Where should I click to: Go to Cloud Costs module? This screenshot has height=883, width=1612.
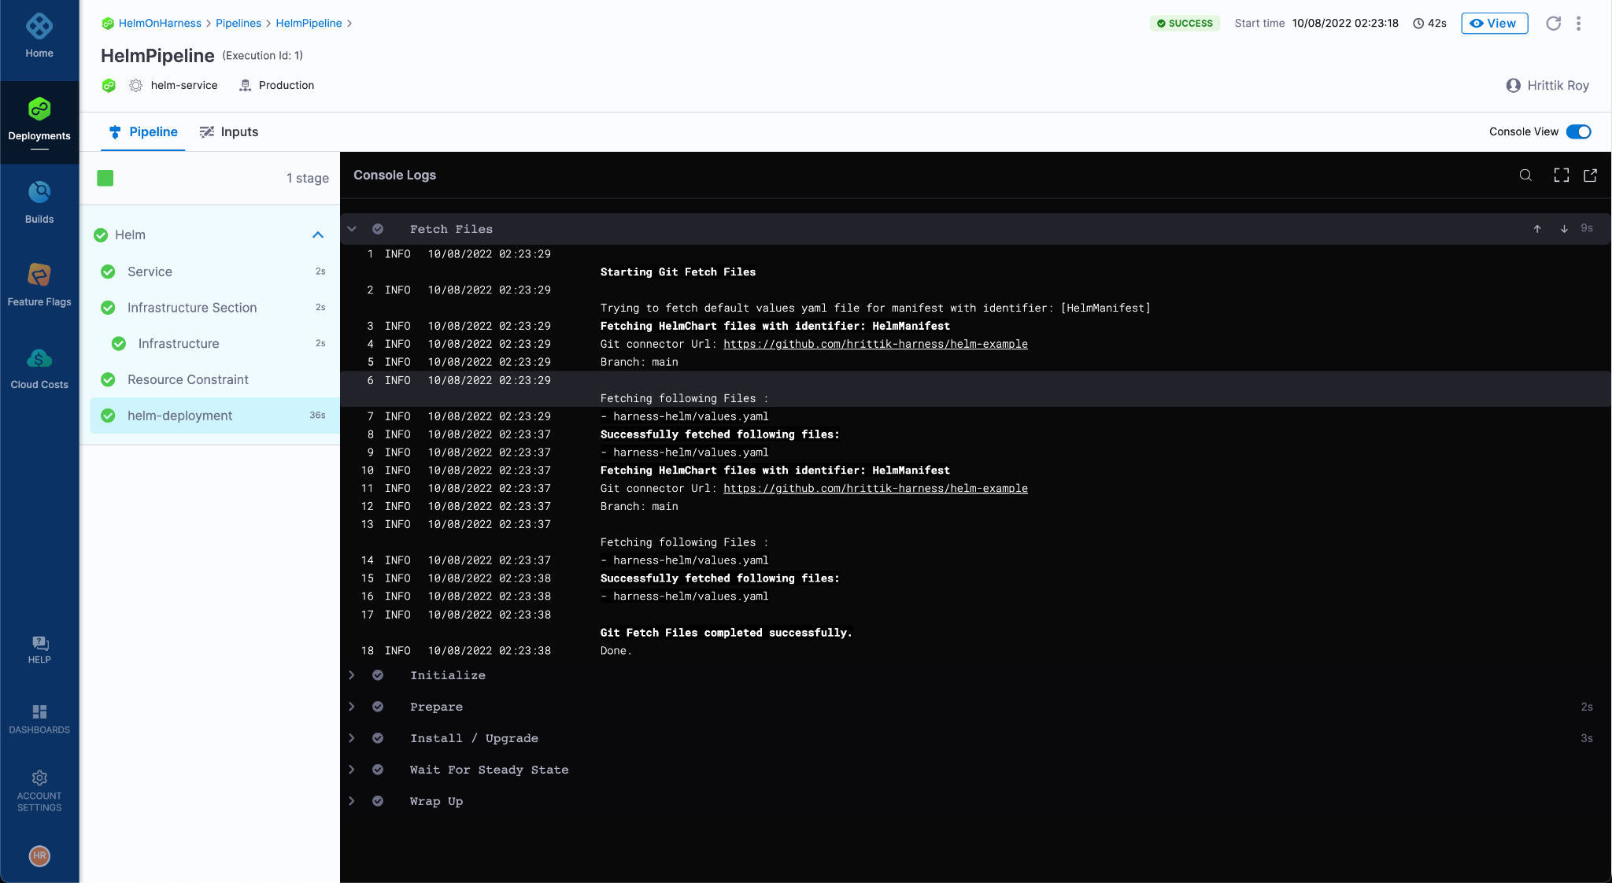coord(39,366)
